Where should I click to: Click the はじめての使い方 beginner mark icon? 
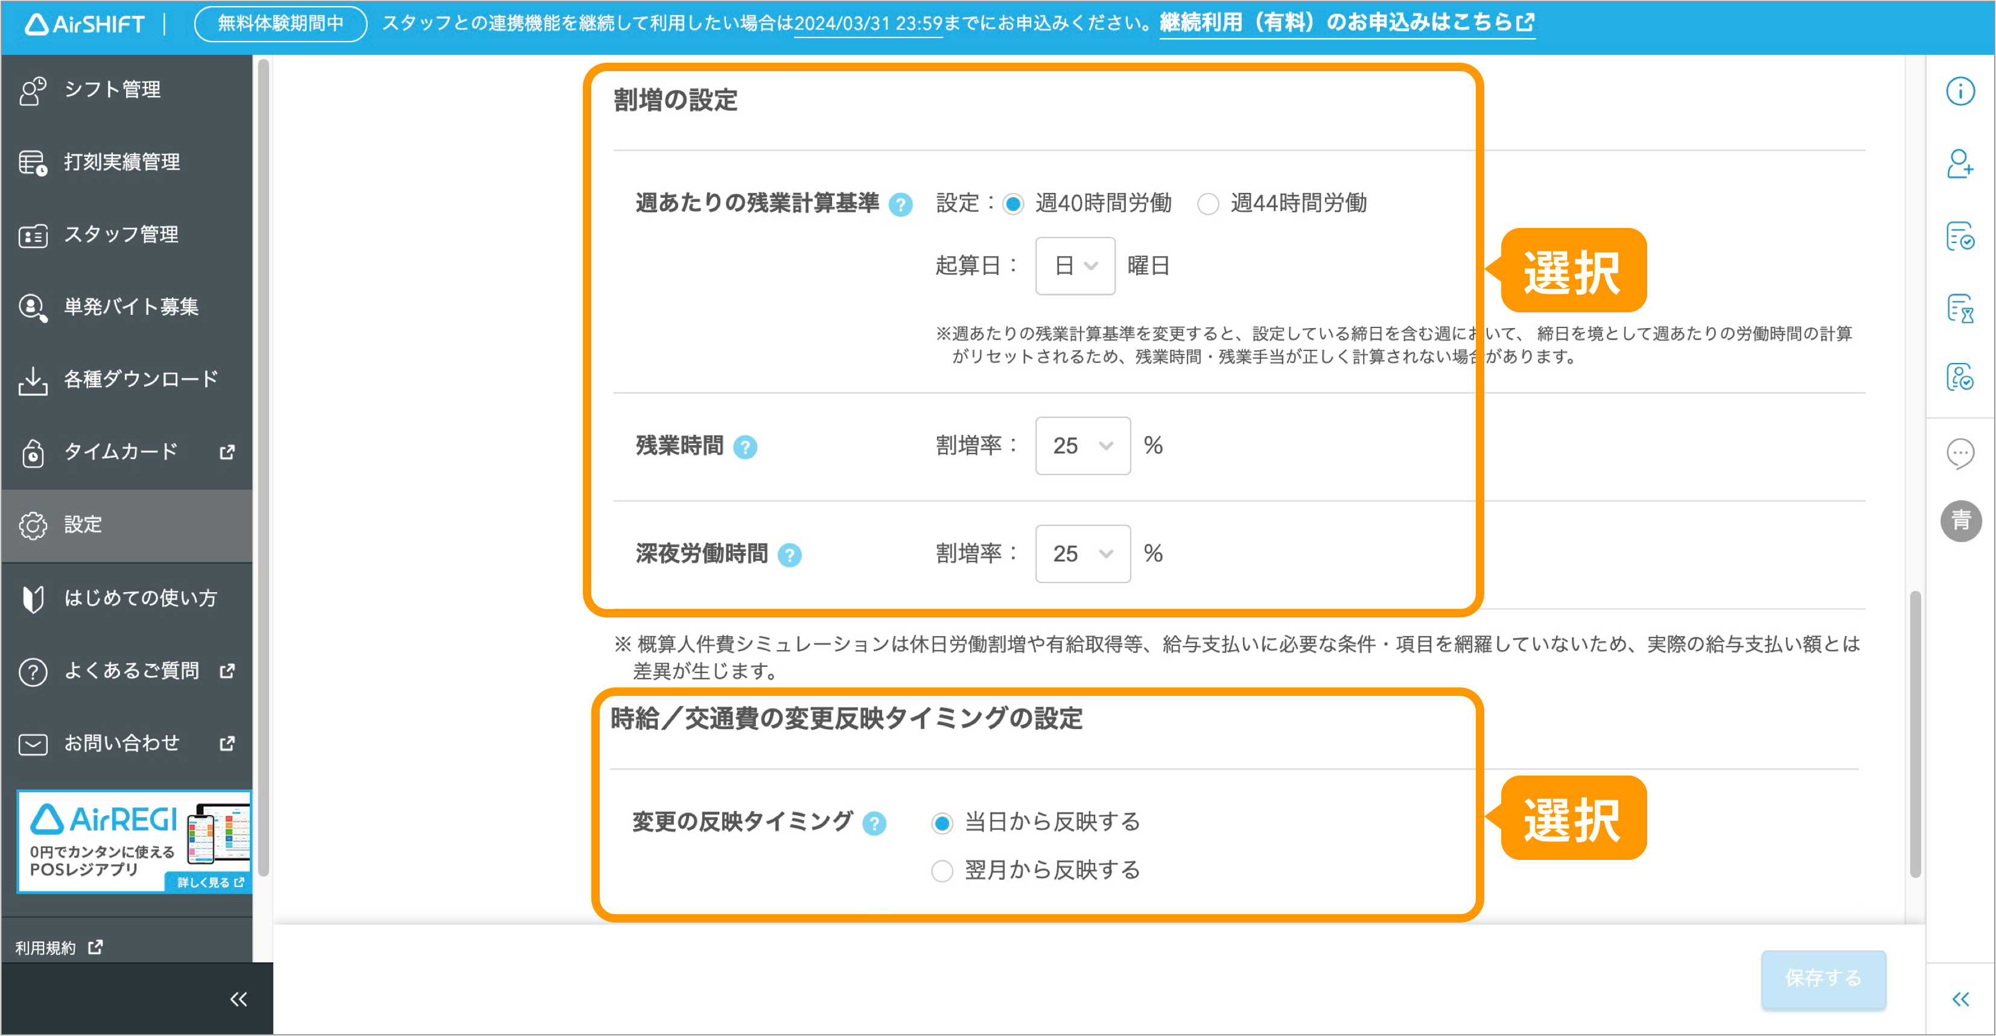pos(33,599)
